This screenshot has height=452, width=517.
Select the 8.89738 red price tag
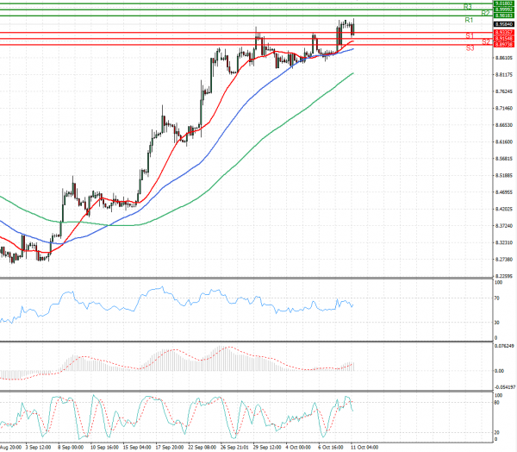click(x=503, y=45)
